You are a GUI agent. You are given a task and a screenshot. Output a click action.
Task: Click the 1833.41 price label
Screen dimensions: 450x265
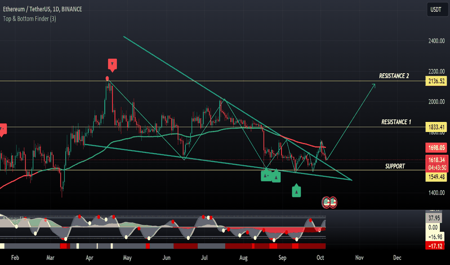[x=436, y=127]
